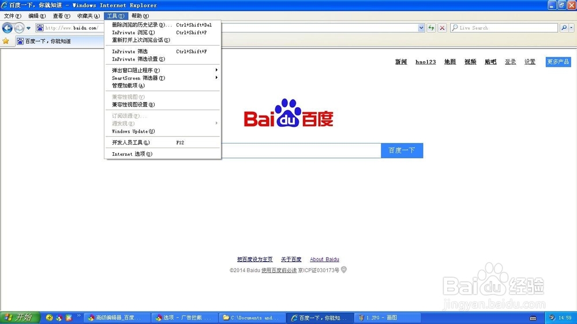Choose Windows Update(U) menu entry
Image resolution: width=577 pixels, height=324 pixels.
(x=162, y=131)
